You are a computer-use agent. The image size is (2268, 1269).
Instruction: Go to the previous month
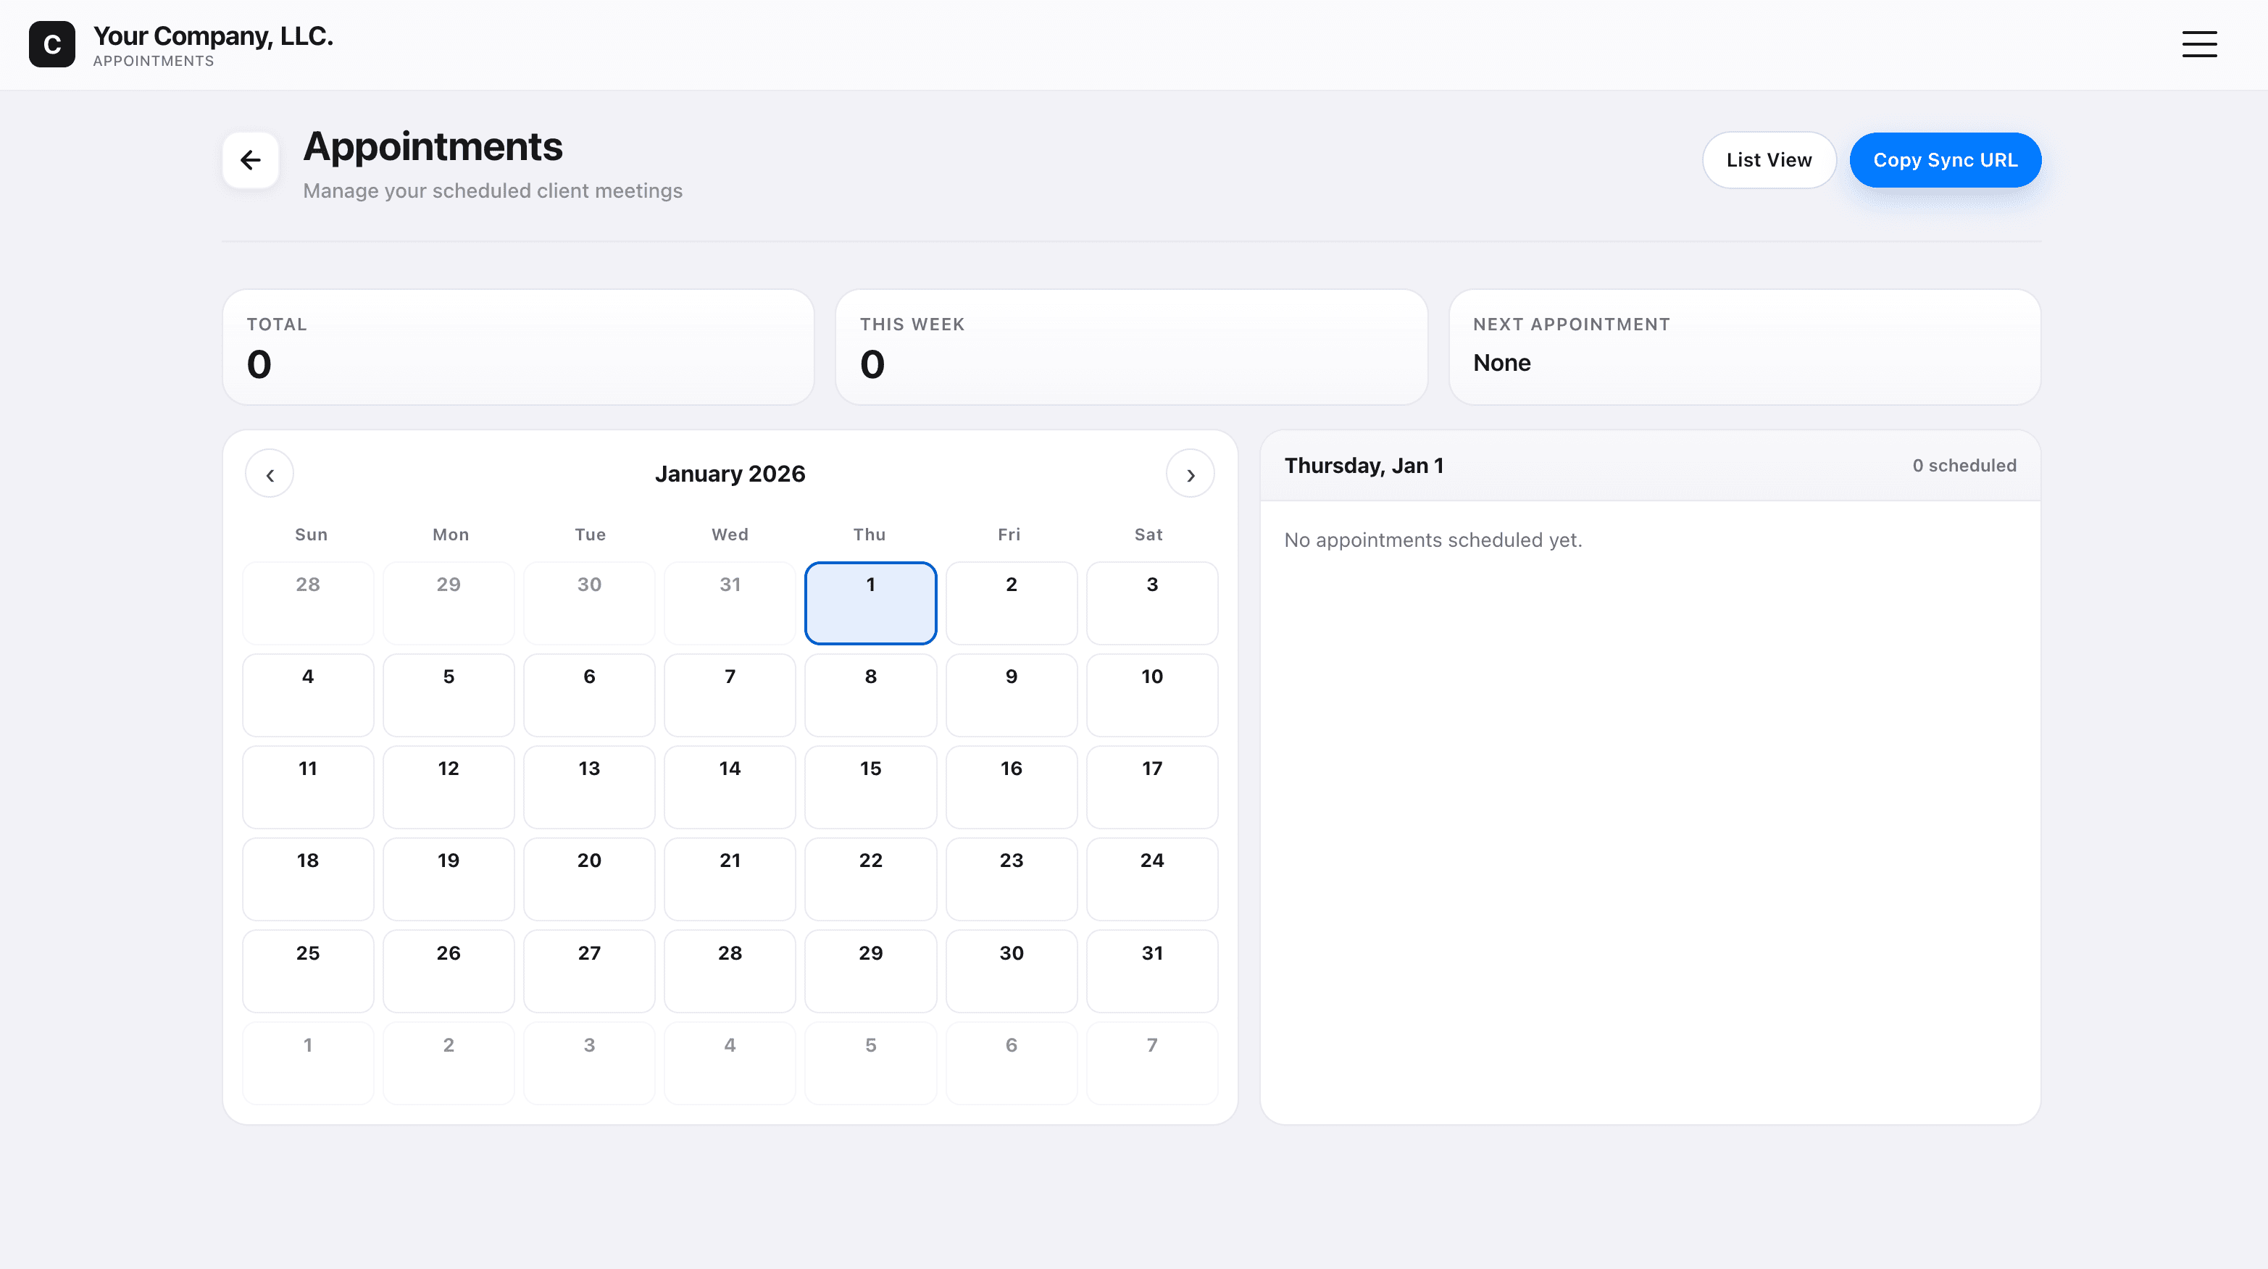(x=270, y=474)
